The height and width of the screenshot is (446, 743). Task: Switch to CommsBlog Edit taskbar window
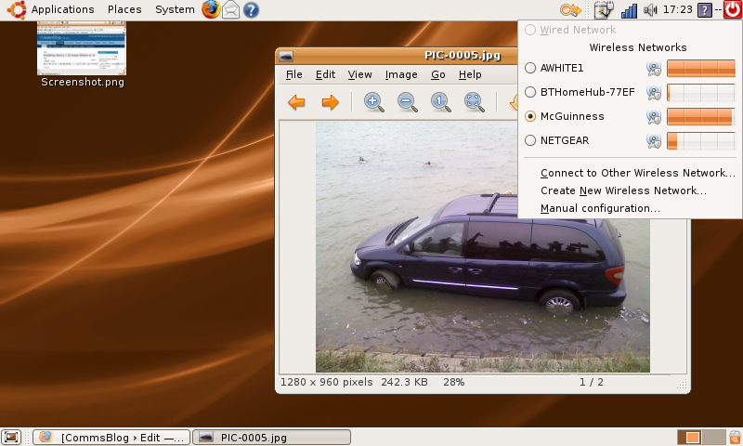click(111, 437)
